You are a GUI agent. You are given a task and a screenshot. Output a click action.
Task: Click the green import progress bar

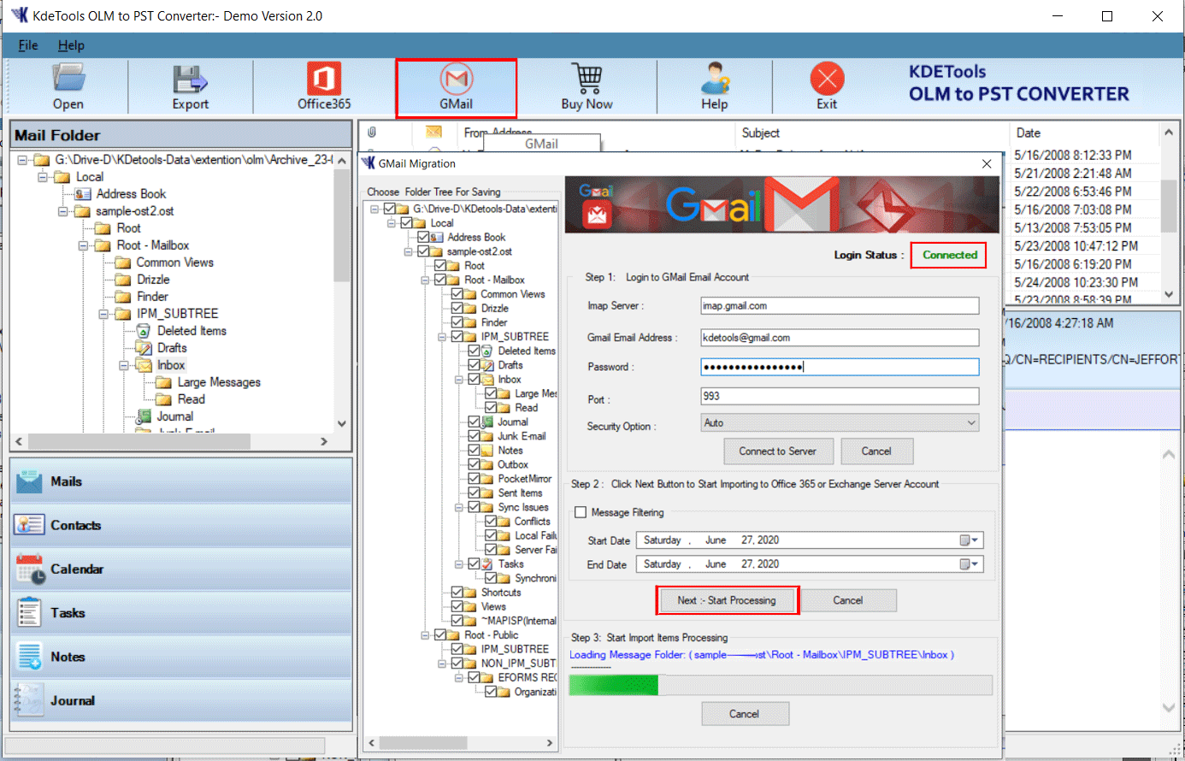click(781, 685)
